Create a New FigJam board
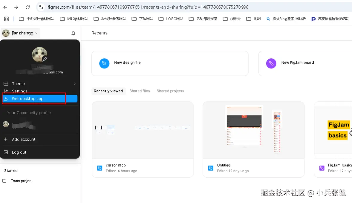The height and width of the screenshot is (203, 352). point(305,63)
